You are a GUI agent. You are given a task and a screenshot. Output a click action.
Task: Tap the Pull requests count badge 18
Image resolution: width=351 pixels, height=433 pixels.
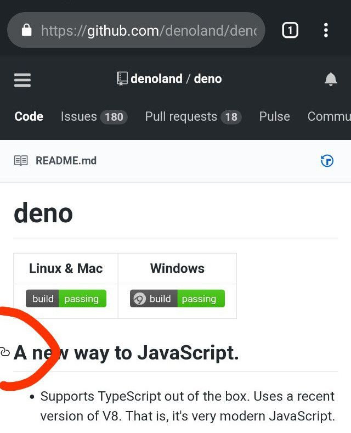pos(231,117)
